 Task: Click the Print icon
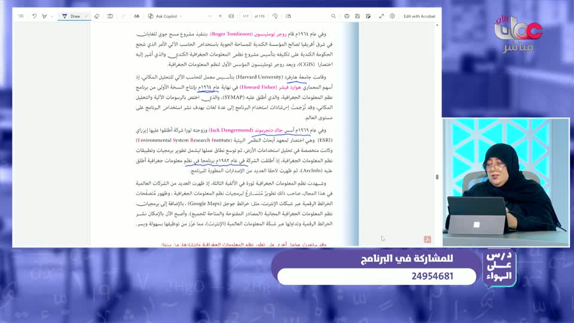click(x=347, y=16)
